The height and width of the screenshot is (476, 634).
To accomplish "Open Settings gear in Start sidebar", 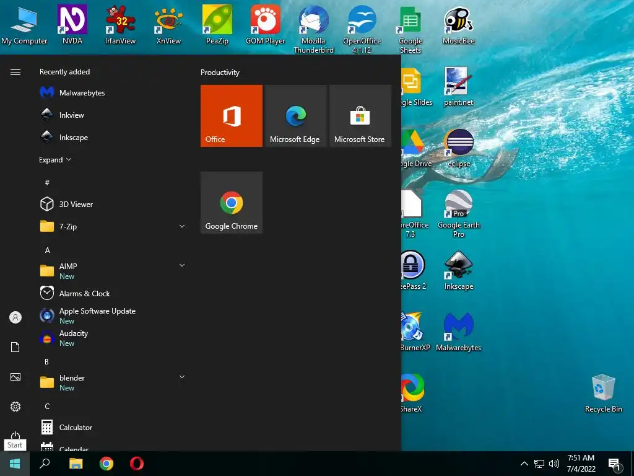I will point(15,407).
